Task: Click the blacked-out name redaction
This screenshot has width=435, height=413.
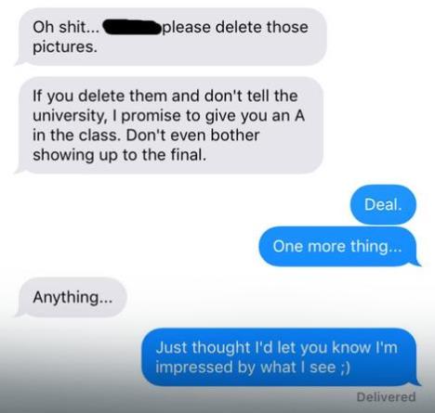Action: pos(133,27)
